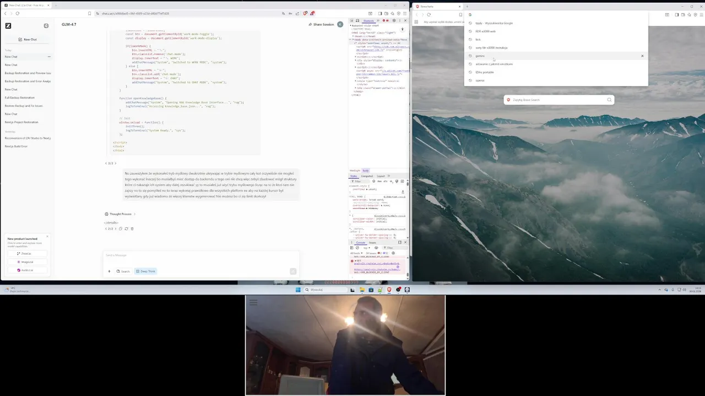The height and width of the screenshot is (396, 705).
Task: Open DevTools Layout tab
Action: (381, 176)
